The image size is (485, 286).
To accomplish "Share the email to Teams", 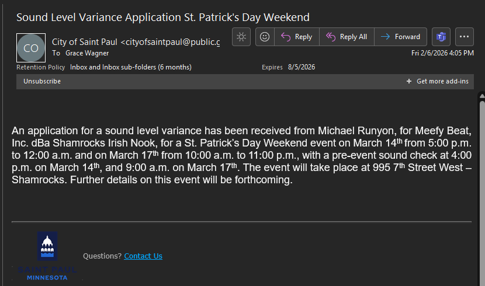I will [441, 37].
